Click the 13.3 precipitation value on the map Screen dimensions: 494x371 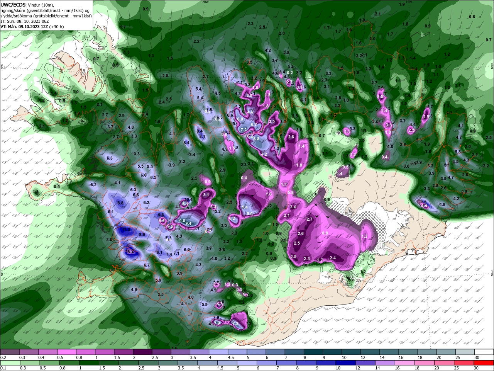point(127,230)
